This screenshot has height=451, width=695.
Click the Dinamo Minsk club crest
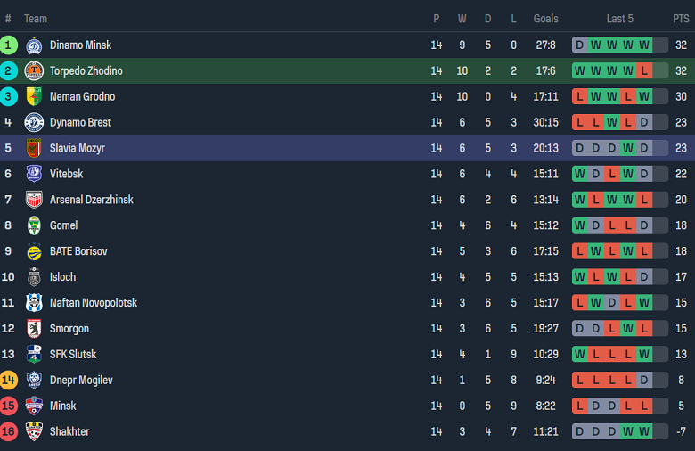tap(34, 45)
